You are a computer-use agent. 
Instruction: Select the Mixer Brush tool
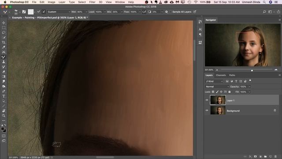pos(4,57)
